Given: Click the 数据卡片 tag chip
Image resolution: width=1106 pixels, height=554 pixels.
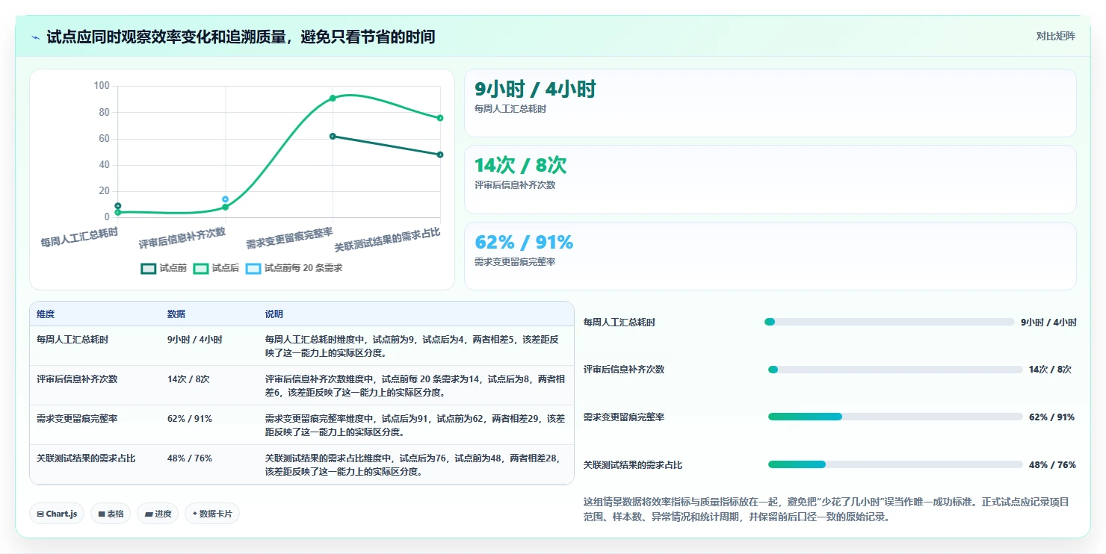Looking at the screenshot, I should pyautogui.click(x=212, y=514).
